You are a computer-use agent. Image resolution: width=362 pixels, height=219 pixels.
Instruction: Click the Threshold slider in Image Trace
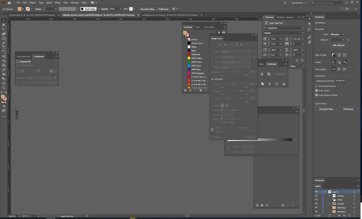tap(234, 72)
